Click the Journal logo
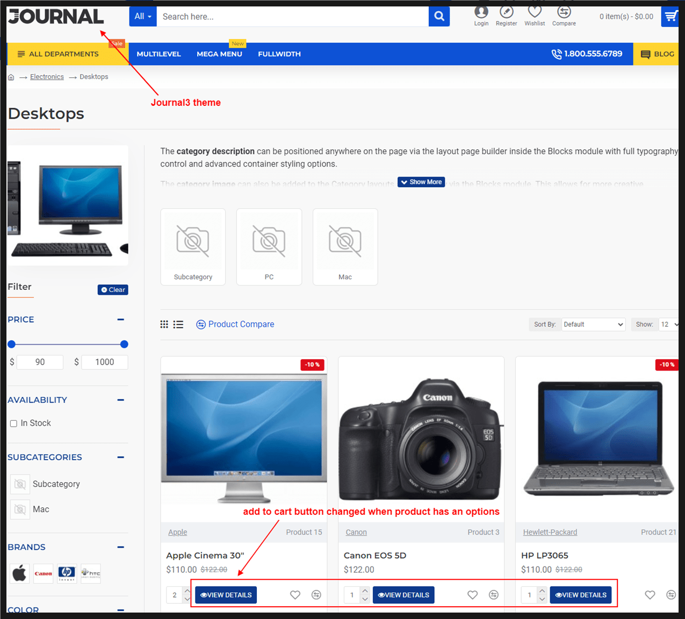The image size is (685, 619). click(56, 17)
